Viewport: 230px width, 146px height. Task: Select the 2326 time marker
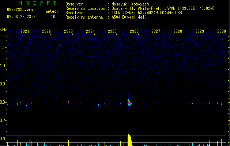(134, 32)
